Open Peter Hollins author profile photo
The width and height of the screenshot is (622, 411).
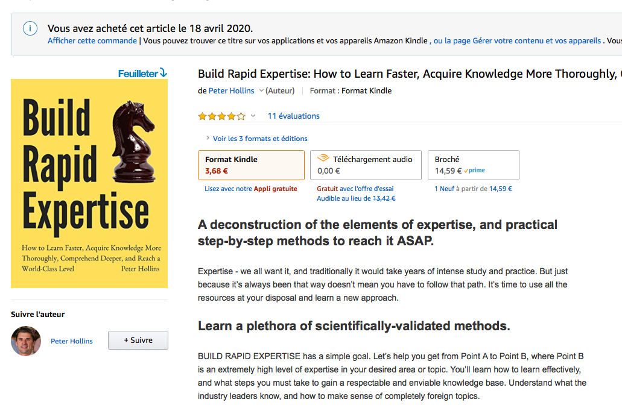tap(26, 341)
